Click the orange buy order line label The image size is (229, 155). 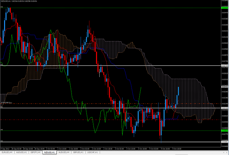tap(7, 103)
